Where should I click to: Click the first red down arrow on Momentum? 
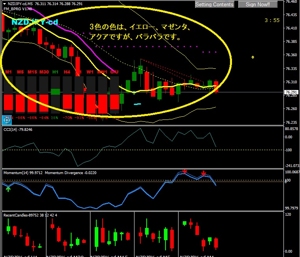(x=184, y=171)
